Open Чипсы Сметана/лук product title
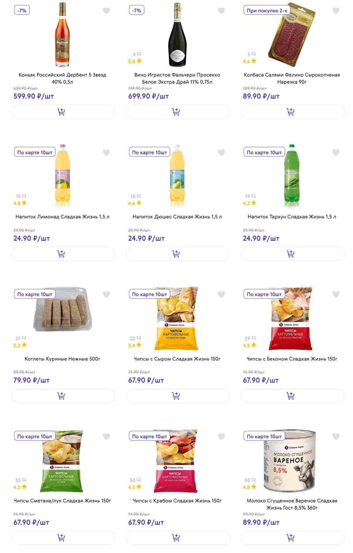353x553 pixels. click(x=62, y=501)
